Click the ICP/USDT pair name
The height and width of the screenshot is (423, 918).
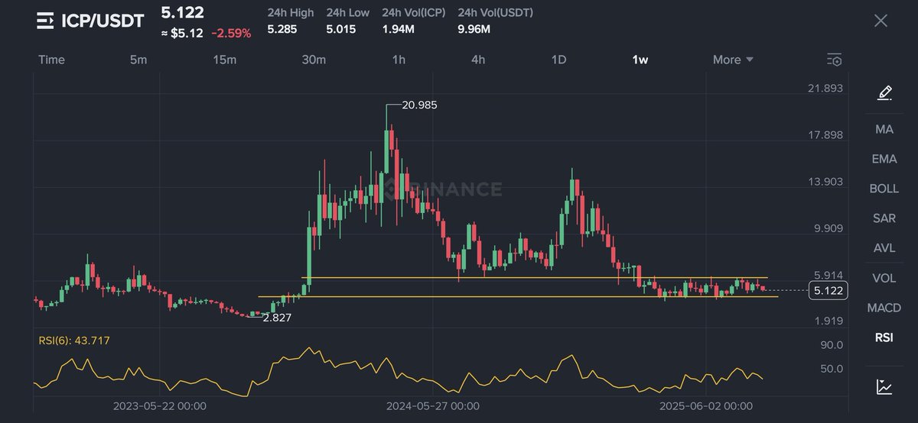click(x=103, y=21)
